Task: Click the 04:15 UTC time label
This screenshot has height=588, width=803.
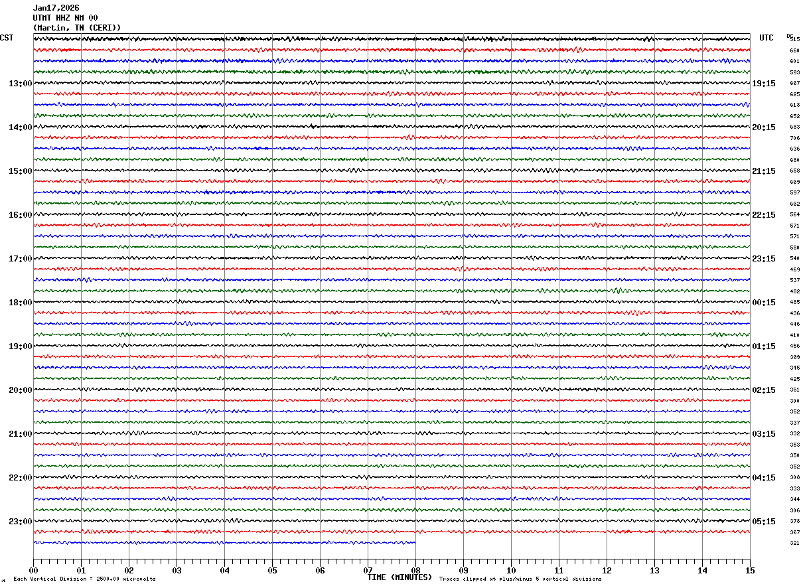Action: click(764, 478)
